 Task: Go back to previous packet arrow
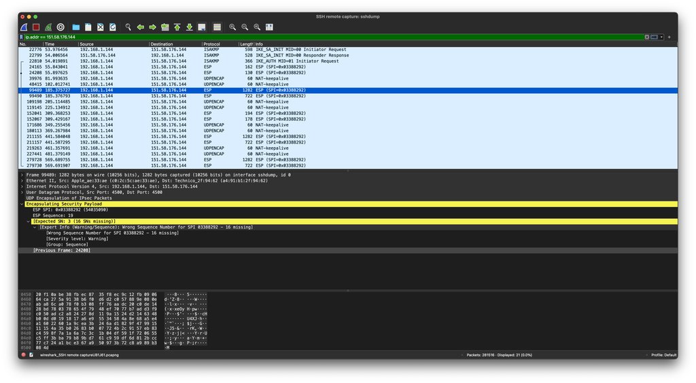(x=140, y=27)
